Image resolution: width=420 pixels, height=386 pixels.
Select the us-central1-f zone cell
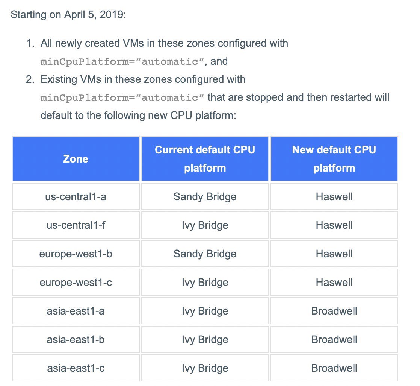click(x=76, y=225)
